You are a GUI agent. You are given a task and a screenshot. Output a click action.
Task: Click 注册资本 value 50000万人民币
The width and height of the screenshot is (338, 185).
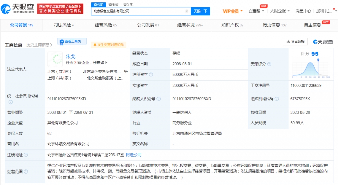pos(185,75)
